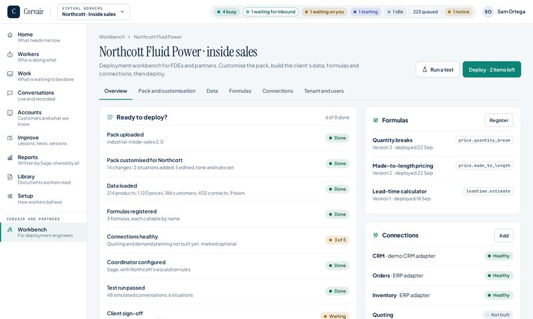Open the Accounts sidebar icon

(x=10, y=113)
